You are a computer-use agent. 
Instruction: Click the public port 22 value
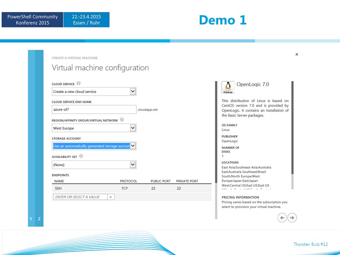click(x=153, y=188)
